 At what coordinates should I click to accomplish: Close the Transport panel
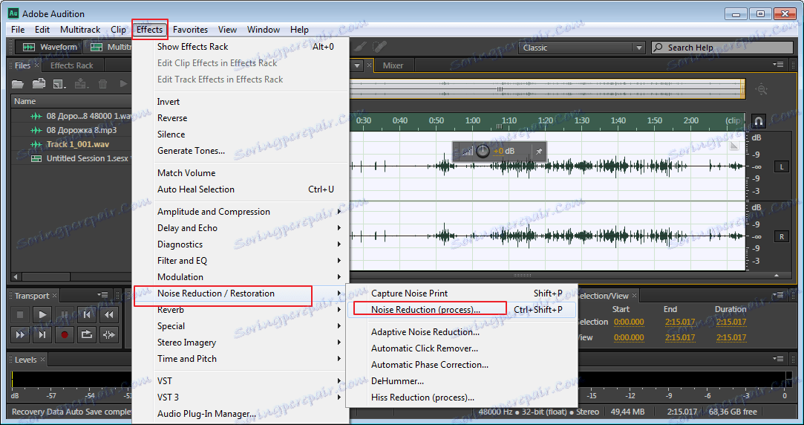[x=54, y=296]
